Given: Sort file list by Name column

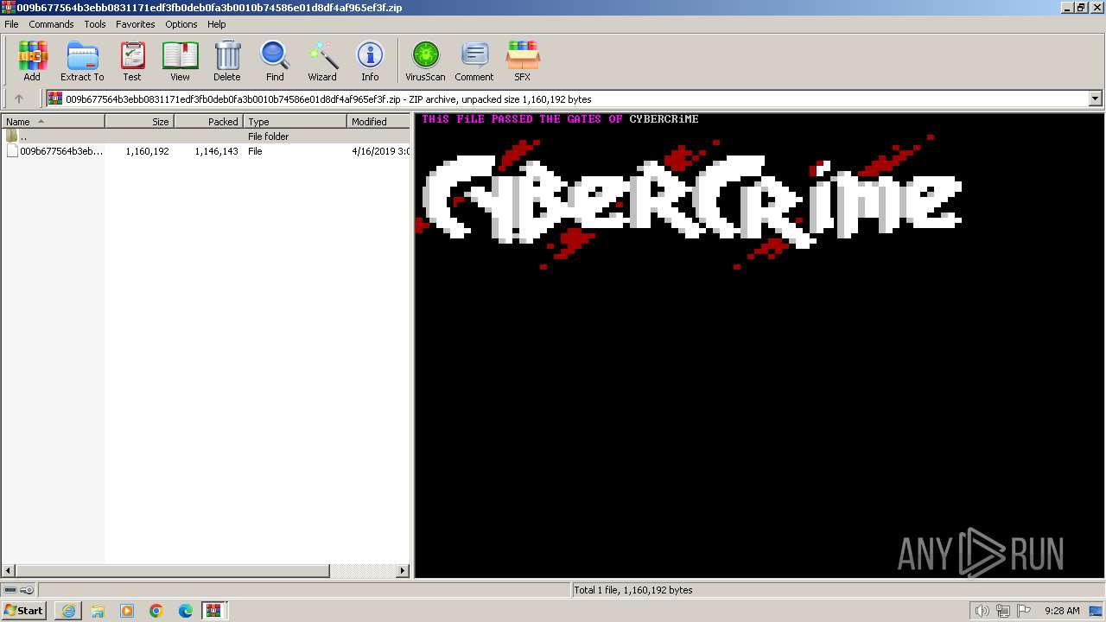Looking at the screenshot, I should pos(53,122).
